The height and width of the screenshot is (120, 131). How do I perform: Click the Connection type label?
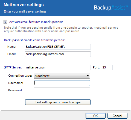coord(20,76)
